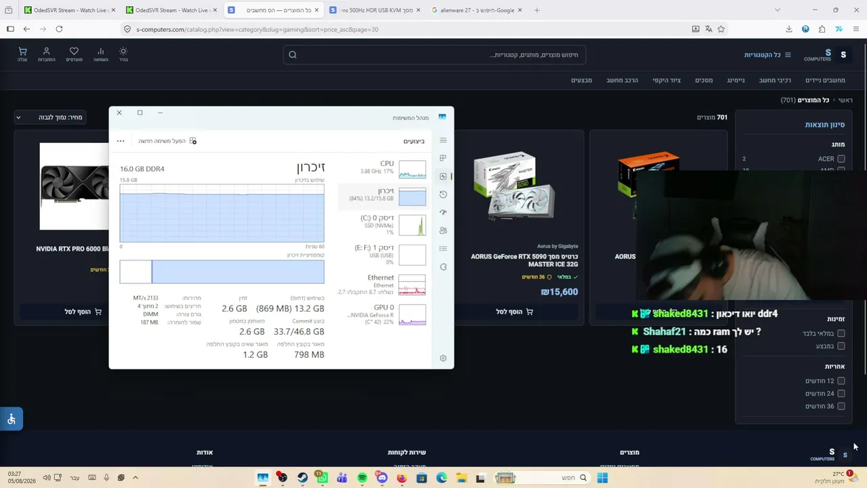Open Spotify from the taskbar
Viewport: 867px width, 488px height.
[362, 478]
